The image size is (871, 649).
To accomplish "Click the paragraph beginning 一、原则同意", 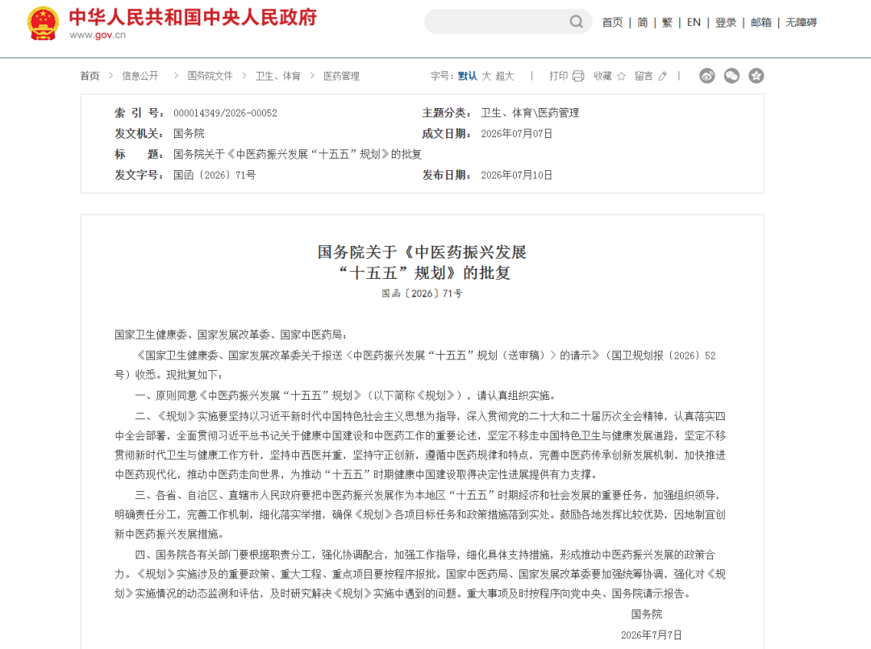I will click(346, 396).
